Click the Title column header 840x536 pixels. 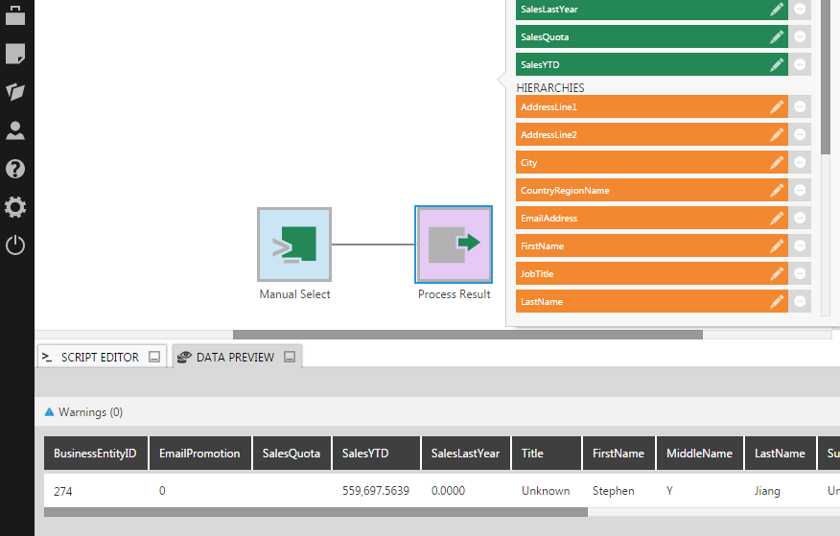(x=547, y=454)
